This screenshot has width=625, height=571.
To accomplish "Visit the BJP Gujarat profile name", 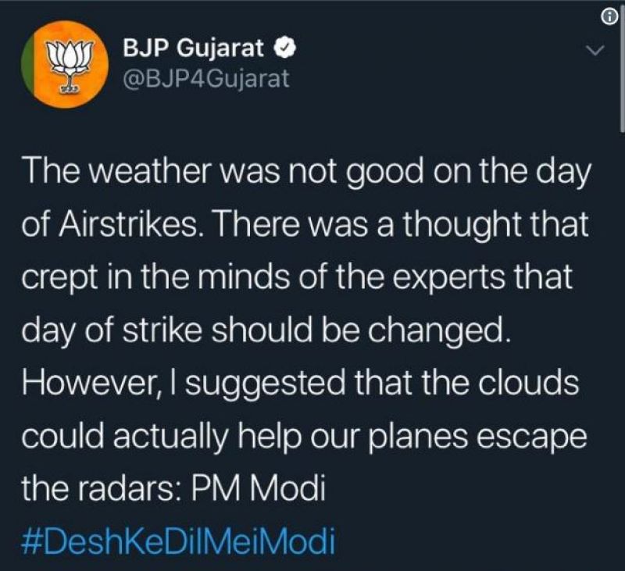I will click(194, 48).
